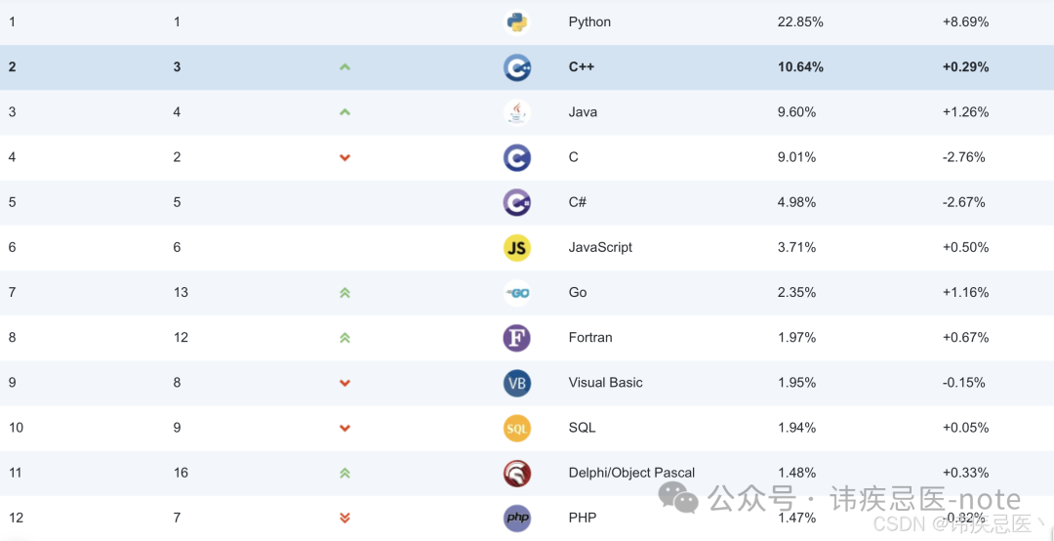This screenshot has width=1054, height=541.
Task: Click the yellow JS JavaScript logo
Action: pyautogui.click(x=517, y=248)
